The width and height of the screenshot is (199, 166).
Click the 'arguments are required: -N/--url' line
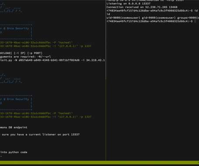pyautogui.click(x=25, y=57)
